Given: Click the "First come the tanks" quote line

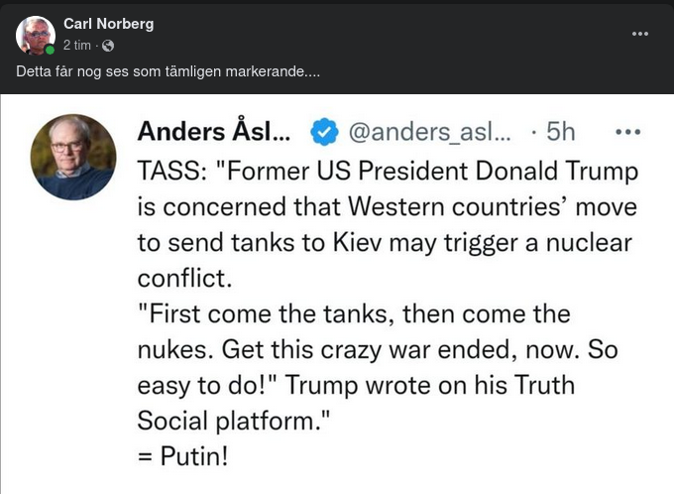Looking at the screenshot, I should pyautogui.click(x=354, y=314).
